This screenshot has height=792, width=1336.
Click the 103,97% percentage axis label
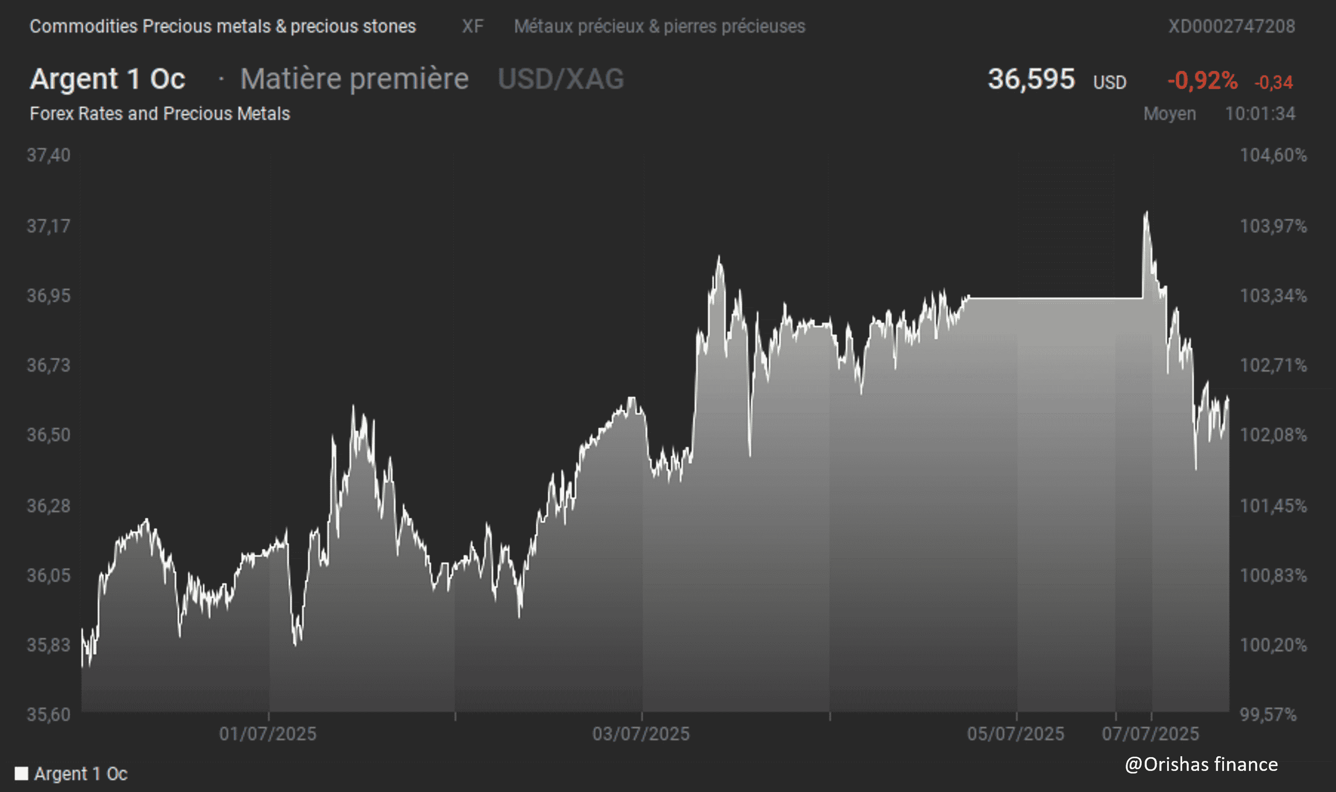[x=1274, y=226]
